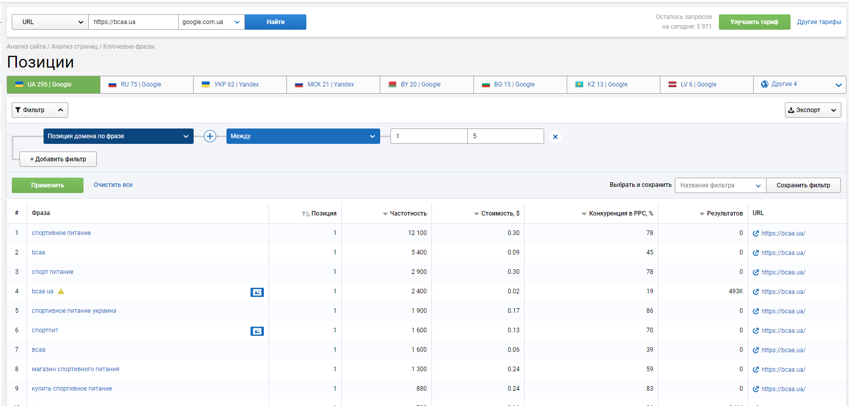Open external link icon for 'спортивное питание' row
The image size is (849, 406).
click(x=756, y=233)
